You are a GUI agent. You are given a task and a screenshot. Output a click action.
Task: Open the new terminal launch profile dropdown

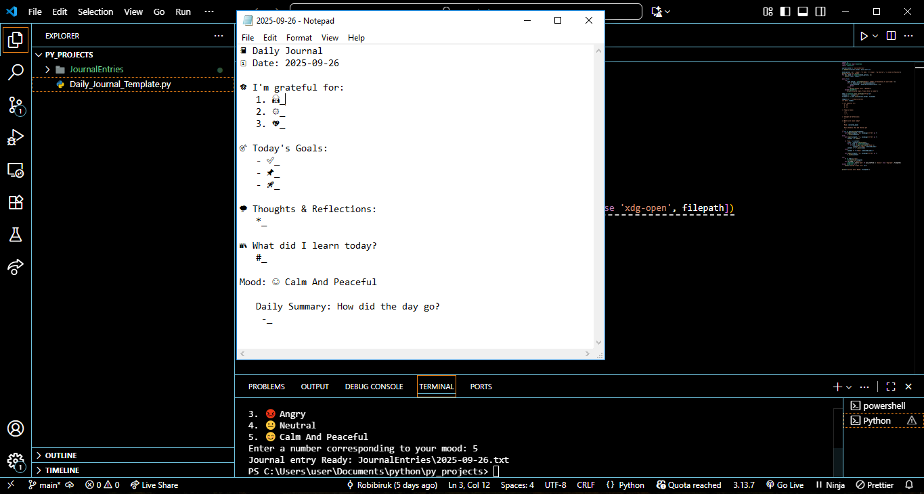point(849,387)
